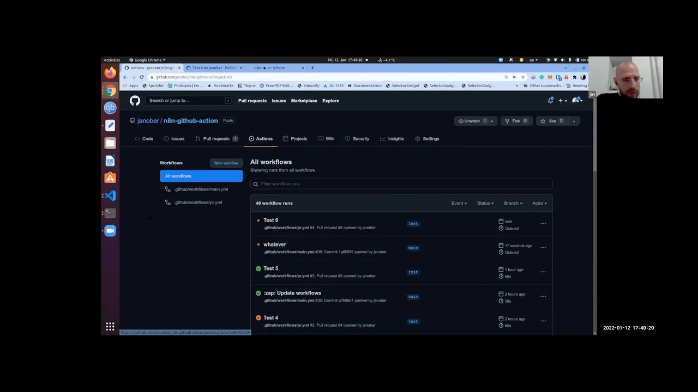The height and width of the screenshot is (392, 698).
Task: Click inside the Filter workflow runs field
Action: coord(401,183)
